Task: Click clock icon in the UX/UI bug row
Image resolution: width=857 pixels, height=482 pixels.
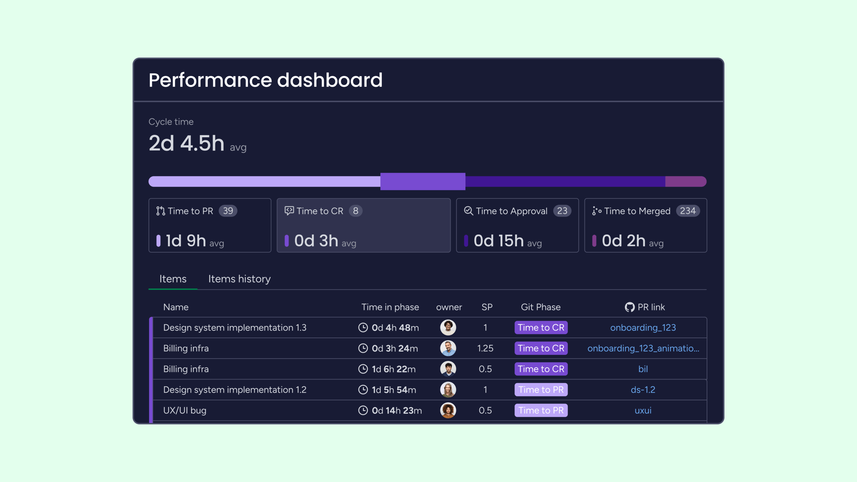Action: pos(363,410)
